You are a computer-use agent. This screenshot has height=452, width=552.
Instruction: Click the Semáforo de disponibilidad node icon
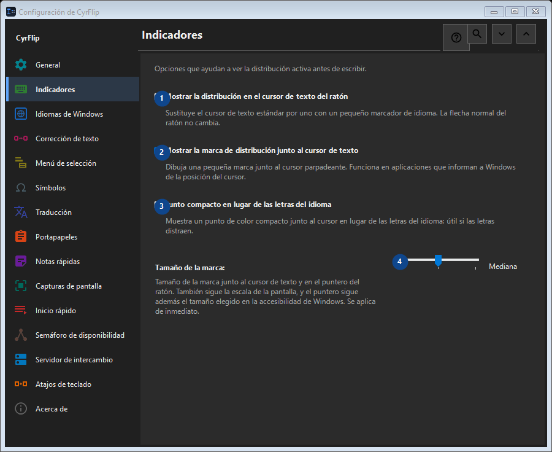21,335
